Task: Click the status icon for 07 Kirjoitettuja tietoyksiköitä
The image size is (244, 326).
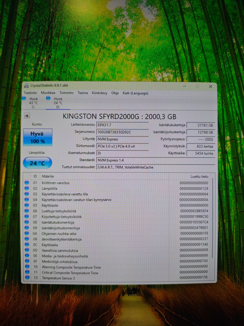Action: click(27, 216)
